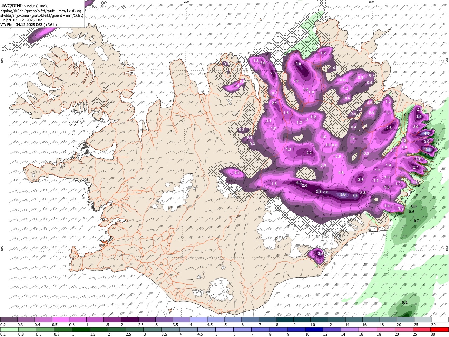Pick the 2–2.5 darkest purple snow legend swatch
Screen dimensions: 449x337
129,319
